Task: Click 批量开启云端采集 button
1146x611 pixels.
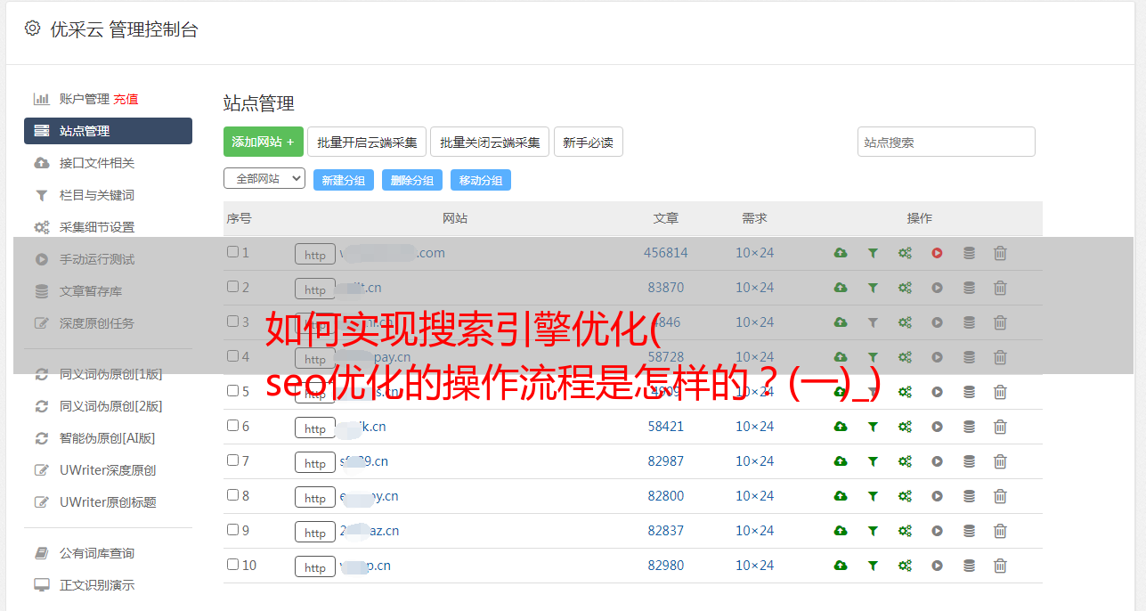Action: [x=367, y=142]
